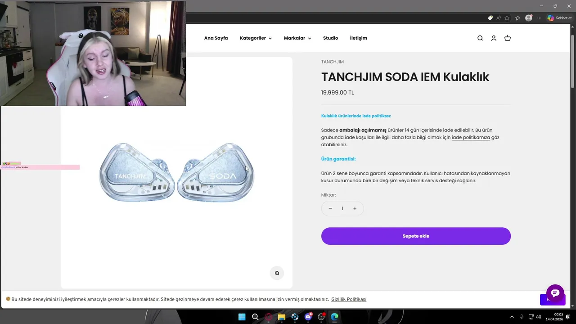Open the account profile icon in header
This screenshot has width=576, height=324.
click(494, 38)
